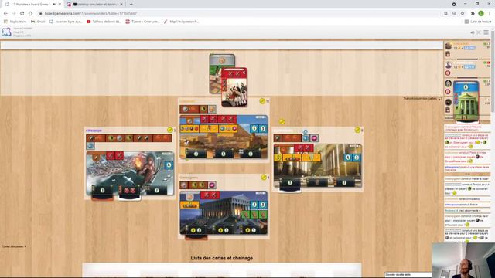495x278 pixels.
Task: Click the enlarged Tribunal blue card preview
Action: click(466, 102)
